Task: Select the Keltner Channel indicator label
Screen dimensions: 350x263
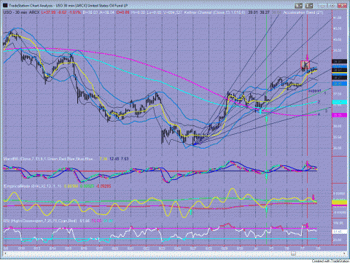Action: tap(214, 12)
